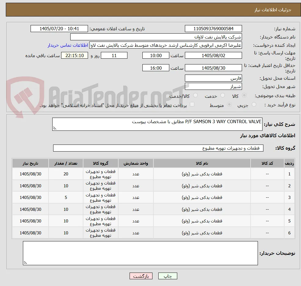Click the گروه کالا field قطعات و تجهیزات تهویه مطبوع
Screen dimensions: 301x286
point(158,148)
